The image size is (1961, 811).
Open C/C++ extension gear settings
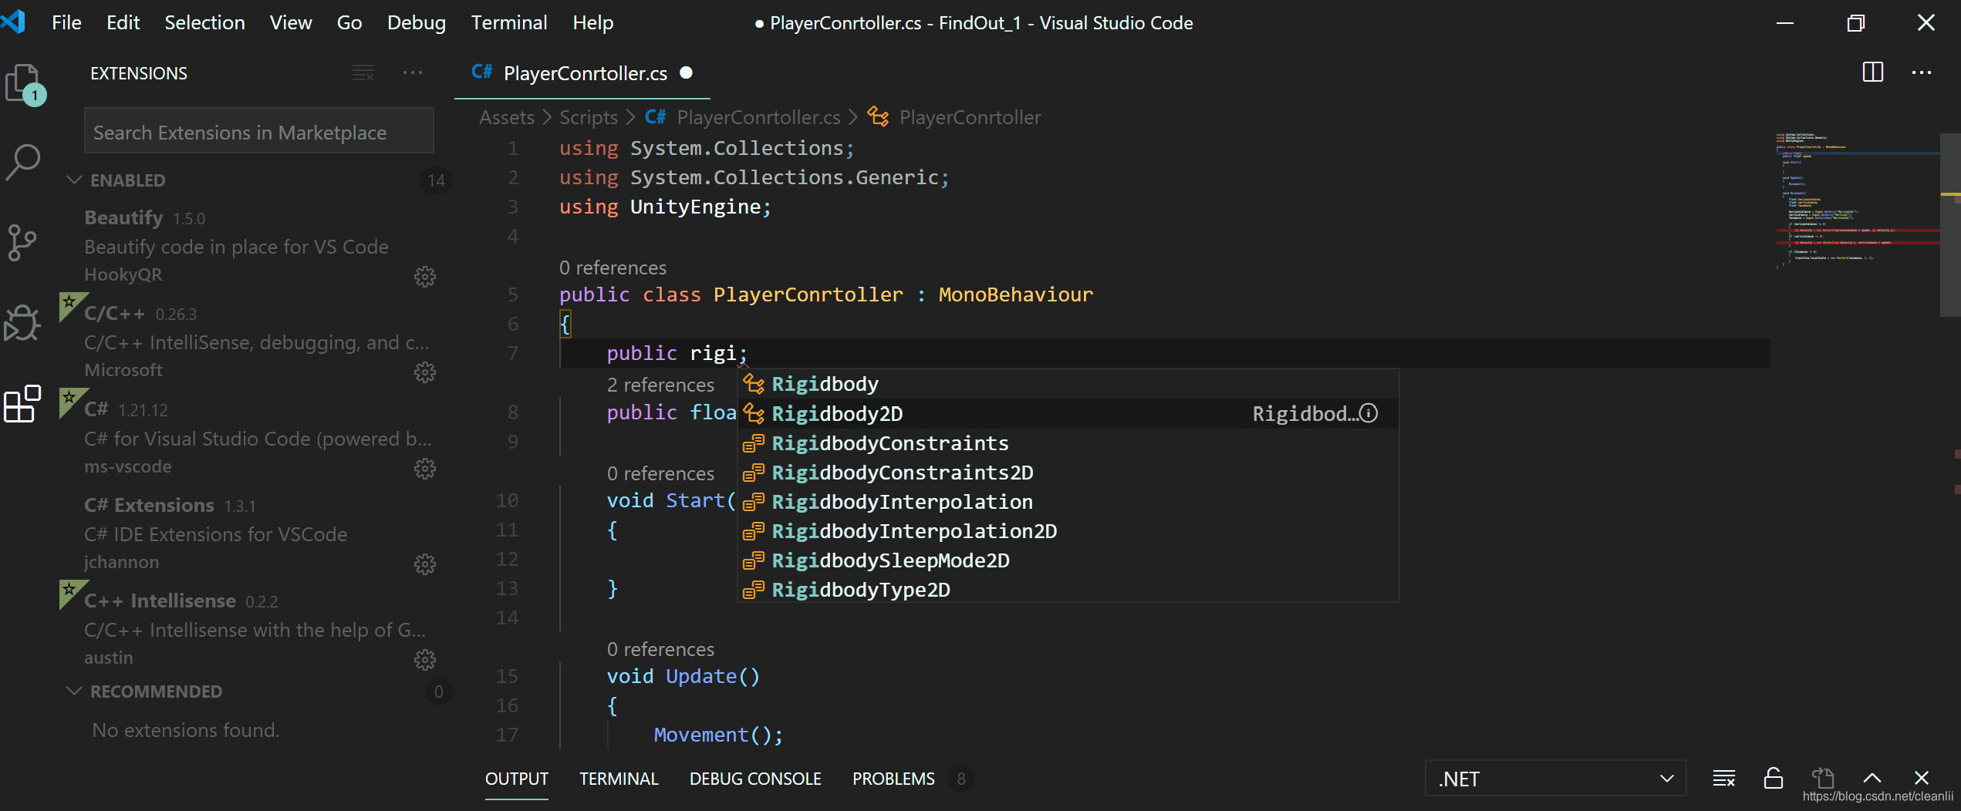click(x=425, y=372)
